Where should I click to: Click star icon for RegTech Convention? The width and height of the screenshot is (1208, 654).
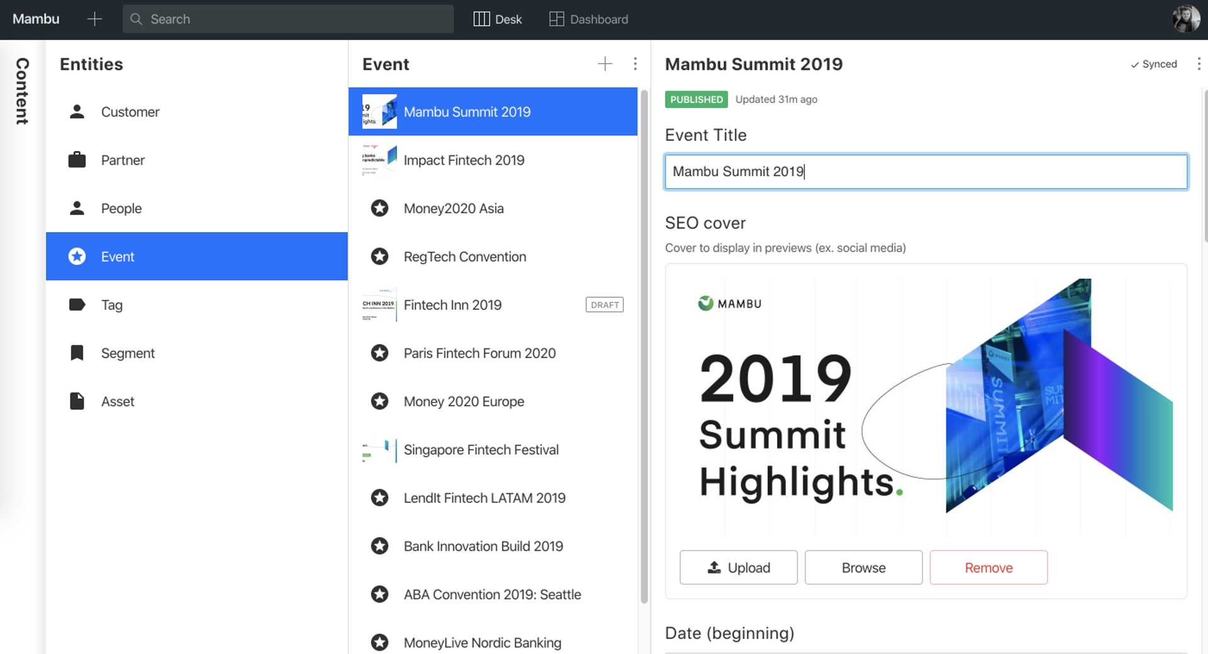click(379, 257)
